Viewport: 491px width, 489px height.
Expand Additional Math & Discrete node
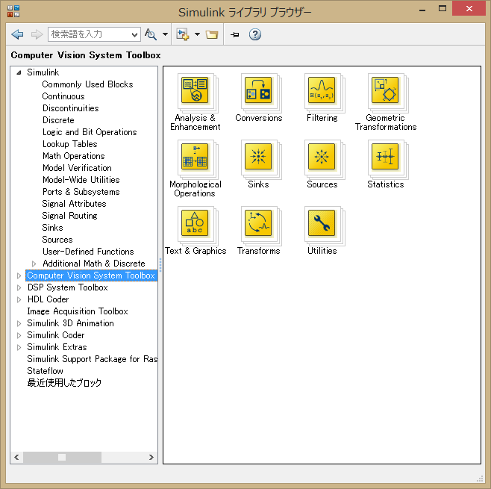tap(34, 264)
